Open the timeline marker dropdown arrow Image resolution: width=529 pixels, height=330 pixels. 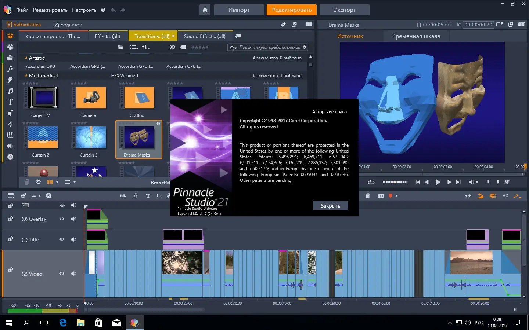point(396,196)
